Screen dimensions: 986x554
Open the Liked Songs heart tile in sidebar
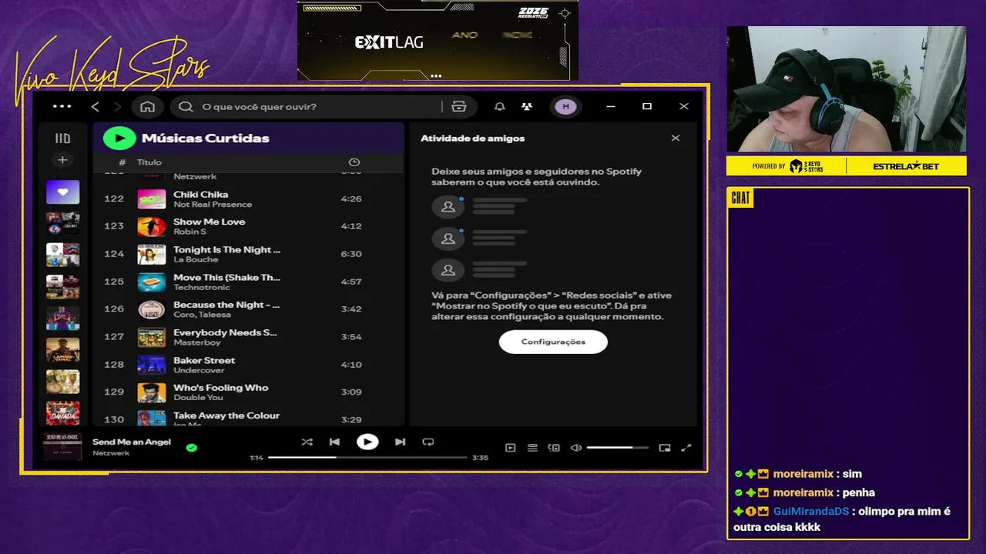[x=63, y=192]
